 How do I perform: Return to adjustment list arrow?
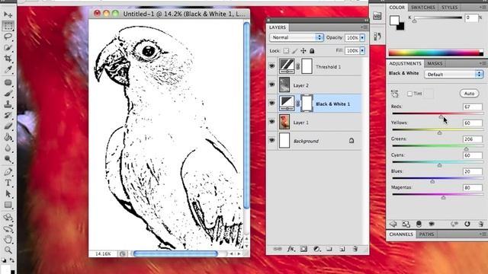pyautogui.click(x=393, y=224)
